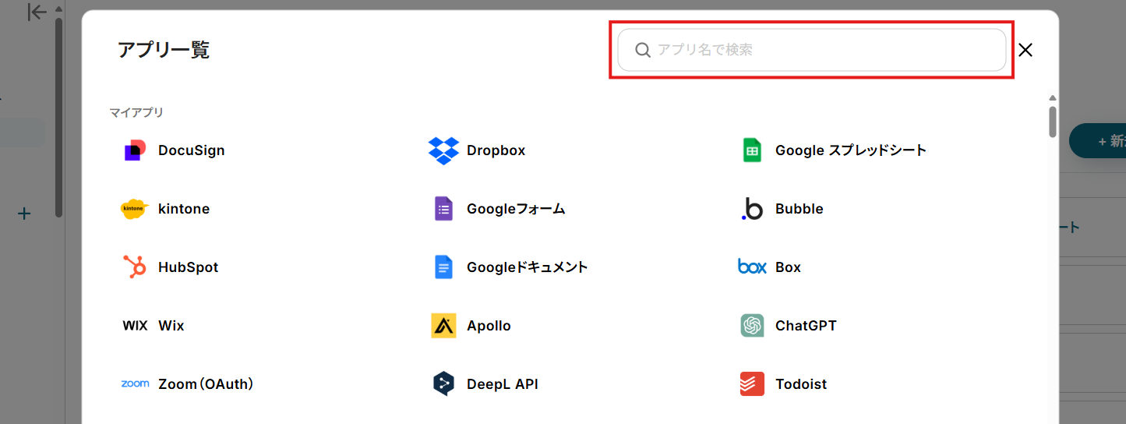This screenshot has height=424, width=1126.
Task: Click the Bubble logo icon
Action: pos(752,209)
